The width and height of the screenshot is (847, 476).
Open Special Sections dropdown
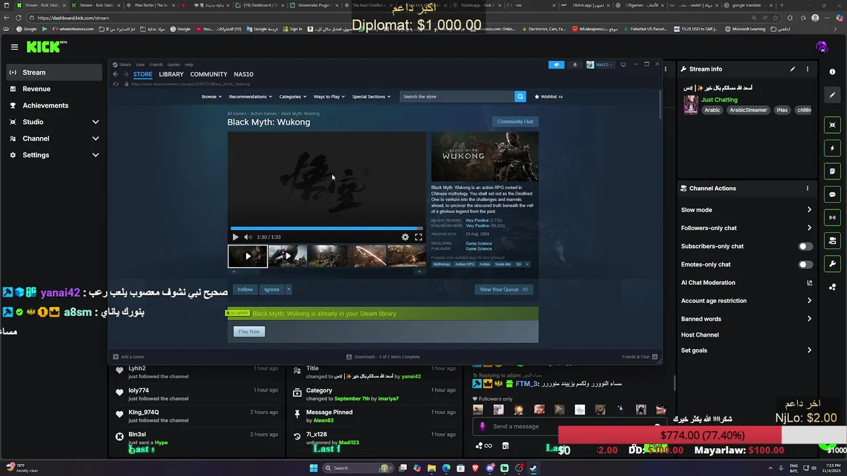click(x=371, y=97)
